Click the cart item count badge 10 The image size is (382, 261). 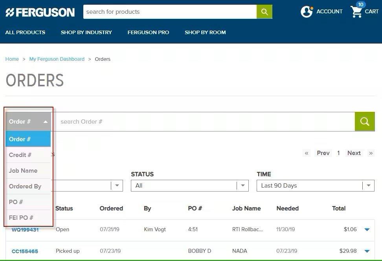coord(360,4)
